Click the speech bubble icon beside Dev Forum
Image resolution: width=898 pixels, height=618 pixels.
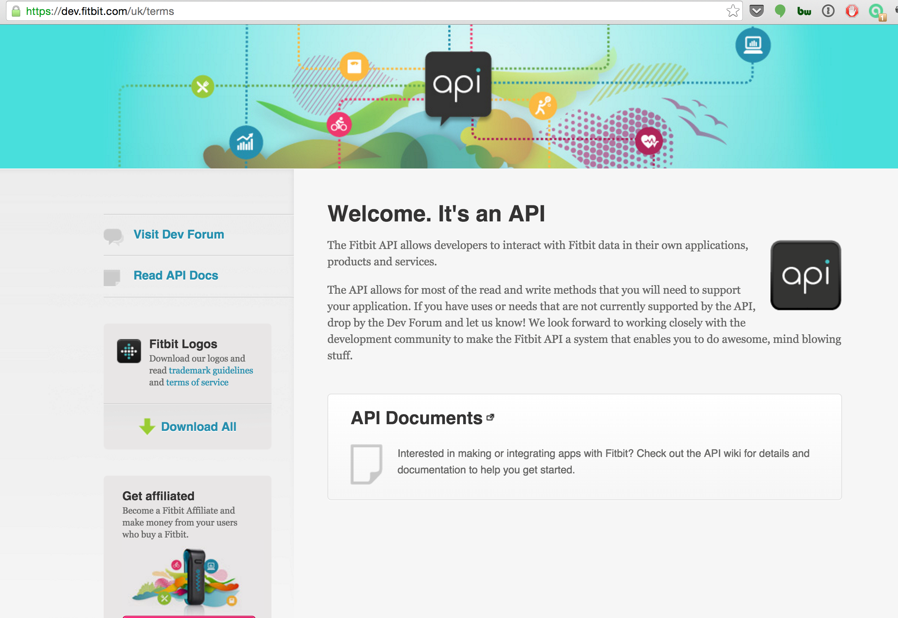point(113,236)
